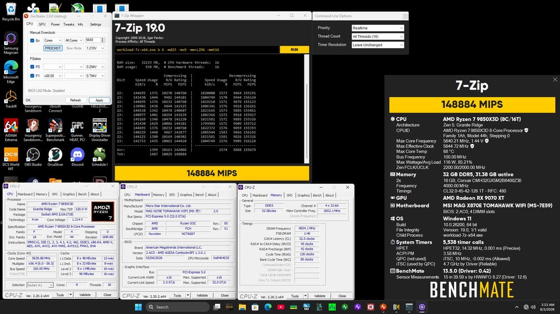Close the BenchMate 7-Zip result panel
This screenshot has width=560, height=314.
click(555, 80)
